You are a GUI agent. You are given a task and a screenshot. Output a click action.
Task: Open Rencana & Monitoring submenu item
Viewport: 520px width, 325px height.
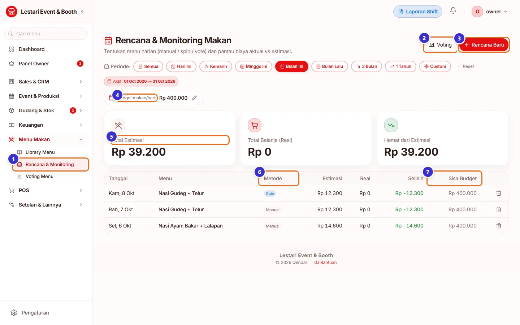tap(50, 164)
